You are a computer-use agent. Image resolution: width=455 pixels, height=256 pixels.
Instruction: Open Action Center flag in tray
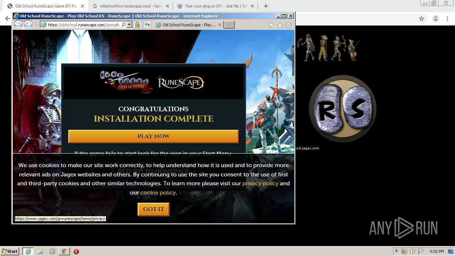[421, 251]
